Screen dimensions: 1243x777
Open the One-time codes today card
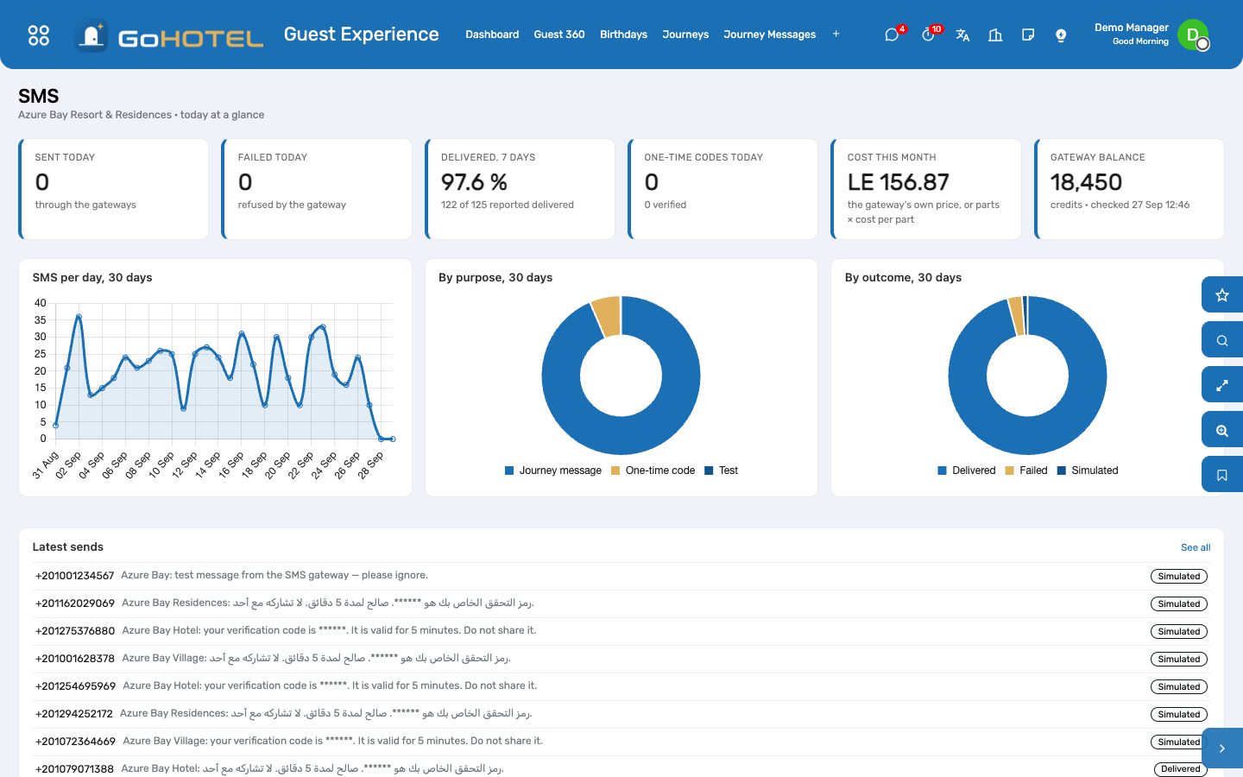pyautogui.click(x=722, y=189)
